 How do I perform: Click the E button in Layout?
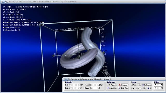pyautogui.click(x=134, y=85)
